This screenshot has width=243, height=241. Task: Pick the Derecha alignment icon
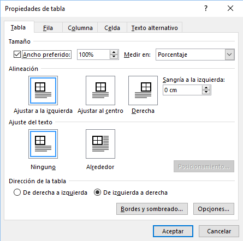click(x=143, y=91)
